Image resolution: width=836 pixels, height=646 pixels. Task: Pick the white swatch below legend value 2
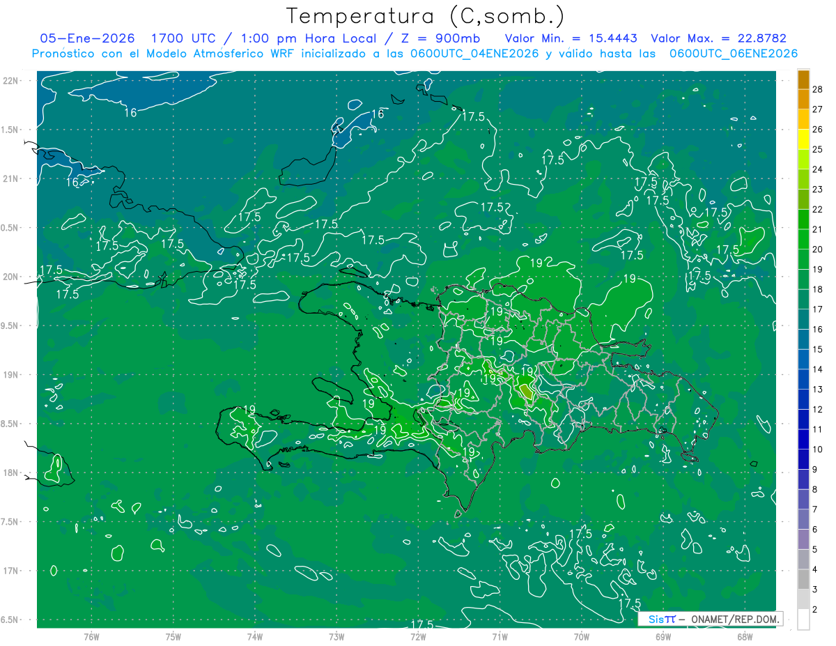point(803,620)
